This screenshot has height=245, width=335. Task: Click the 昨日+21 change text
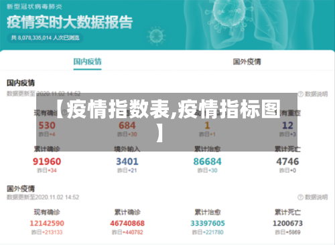(127, 170)
